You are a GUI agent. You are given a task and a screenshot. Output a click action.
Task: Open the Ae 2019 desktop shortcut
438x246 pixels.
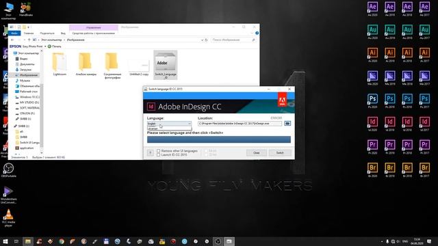click(390, 9)
